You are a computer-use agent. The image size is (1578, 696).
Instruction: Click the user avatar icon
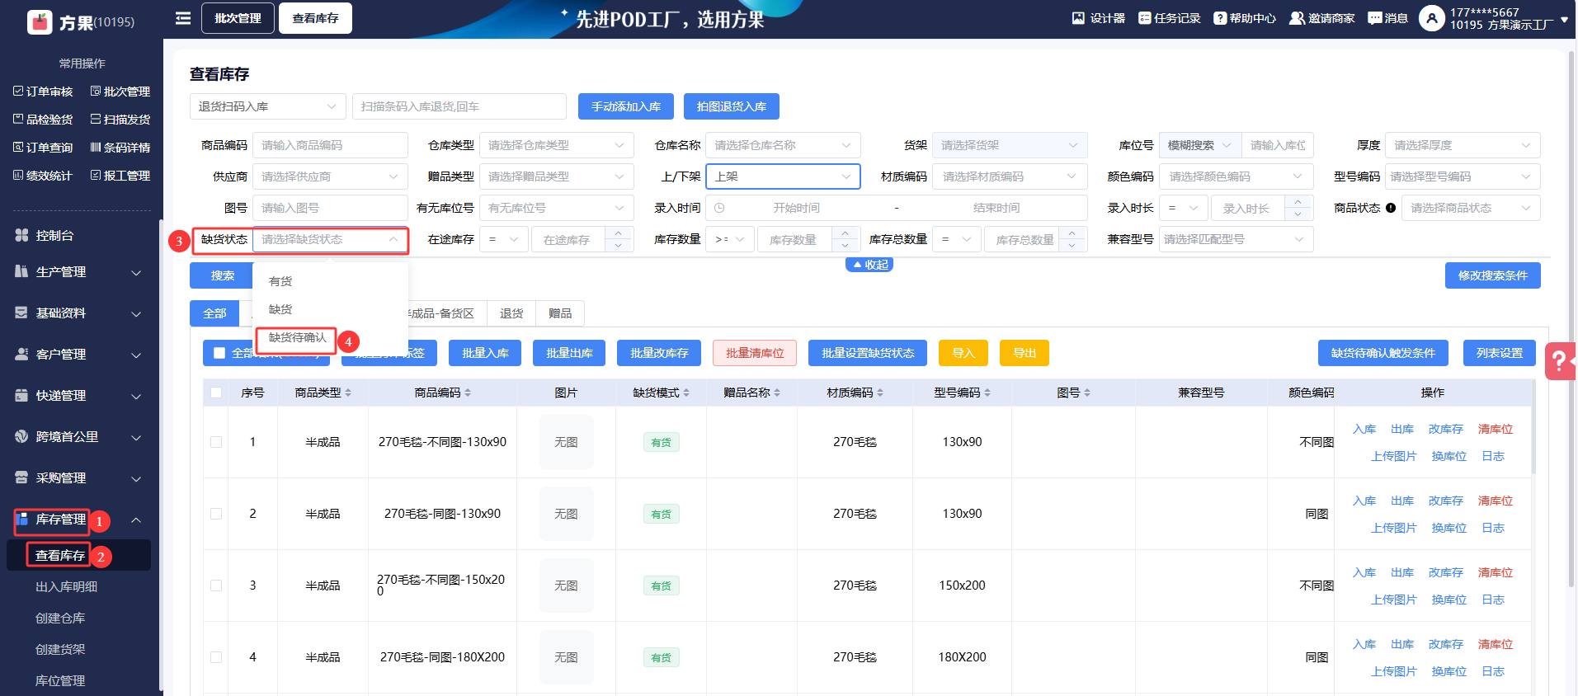coord(1431,18)
